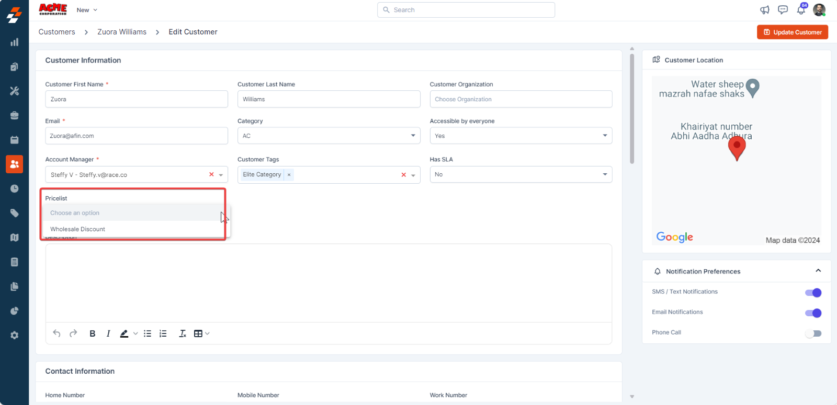Enable Phone Call notifications toggle

[813, 333]
